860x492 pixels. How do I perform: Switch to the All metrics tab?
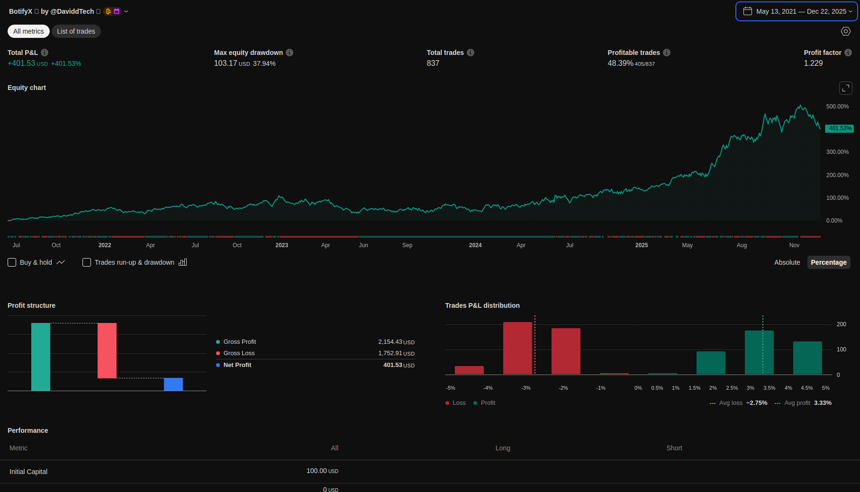pyautogui.click(x=28, y=31)
